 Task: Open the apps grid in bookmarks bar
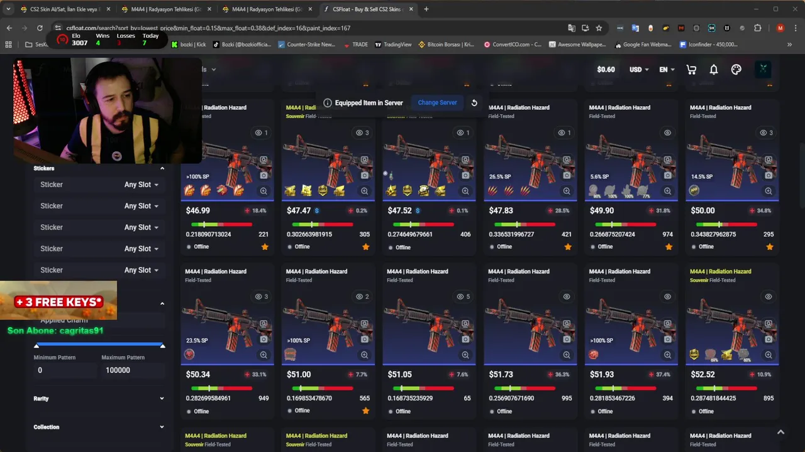click(x=8, y=45)
